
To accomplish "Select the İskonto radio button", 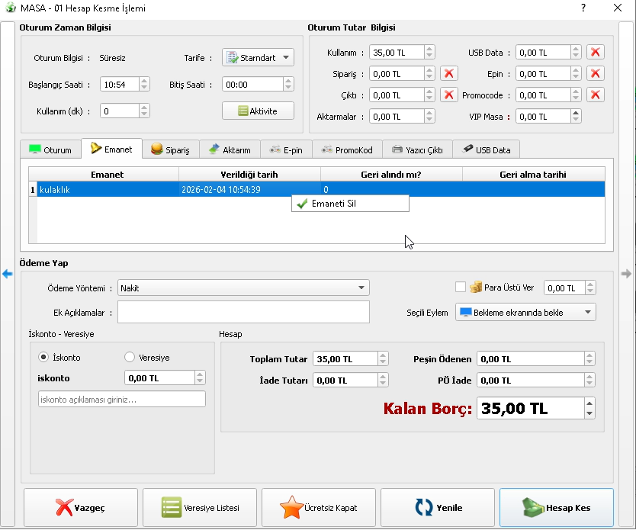I will pyautogui.click(x=44, y=357).
